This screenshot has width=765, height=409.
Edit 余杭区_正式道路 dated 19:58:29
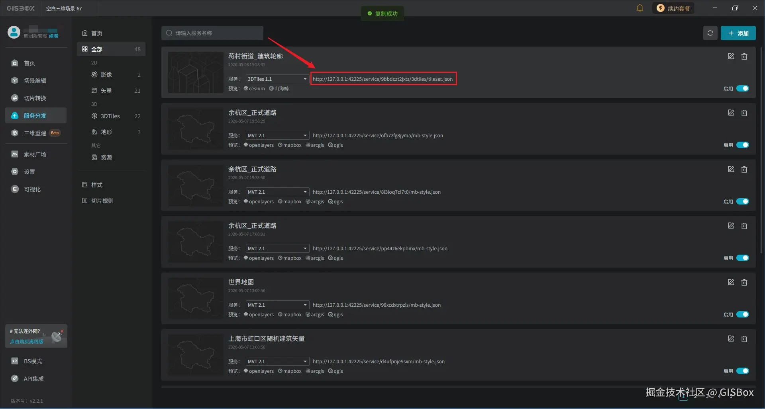[731, 113]
